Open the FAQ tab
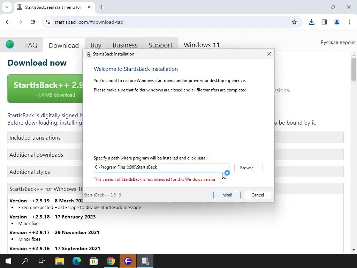Screen dimensions: 357x268 (x=31, y=45)
